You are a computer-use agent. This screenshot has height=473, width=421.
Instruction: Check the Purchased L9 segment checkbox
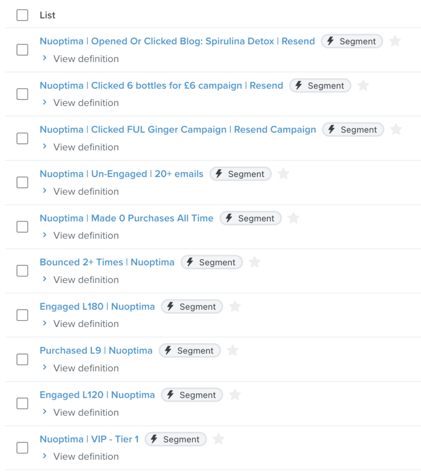tap(22, 359)
